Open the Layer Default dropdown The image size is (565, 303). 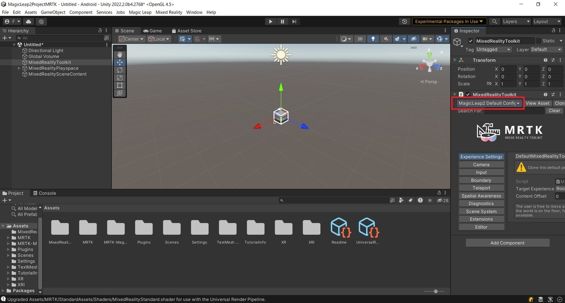(x=546, y=49)
